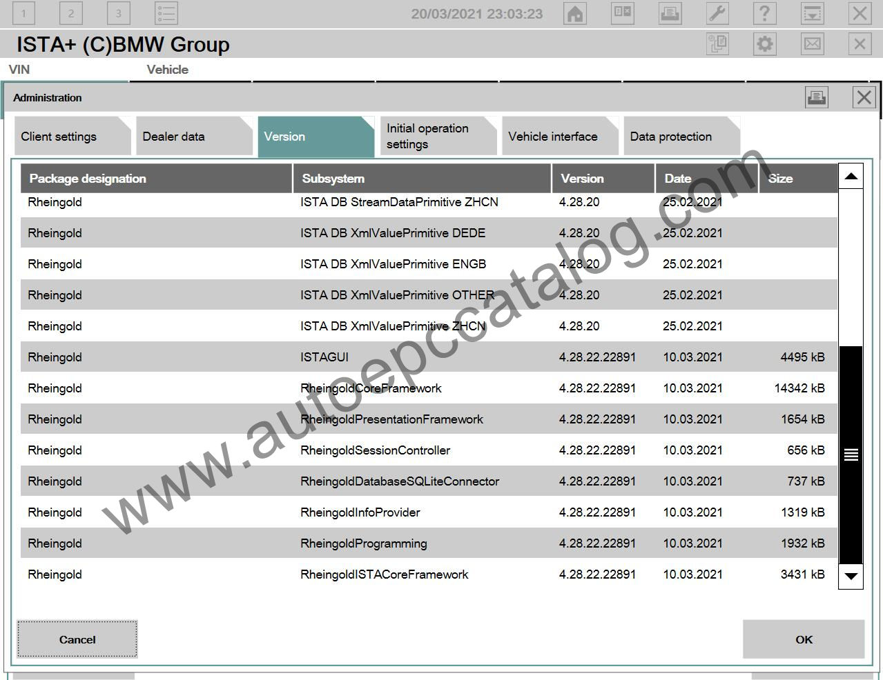The width and height of the screenshot is (883, 680).
Task: Click the scroll up arrow of version list
Action: coord(851,177)
